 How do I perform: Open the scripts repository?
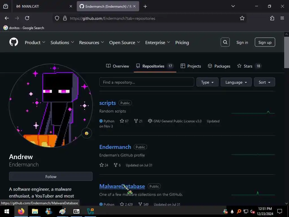108,103
